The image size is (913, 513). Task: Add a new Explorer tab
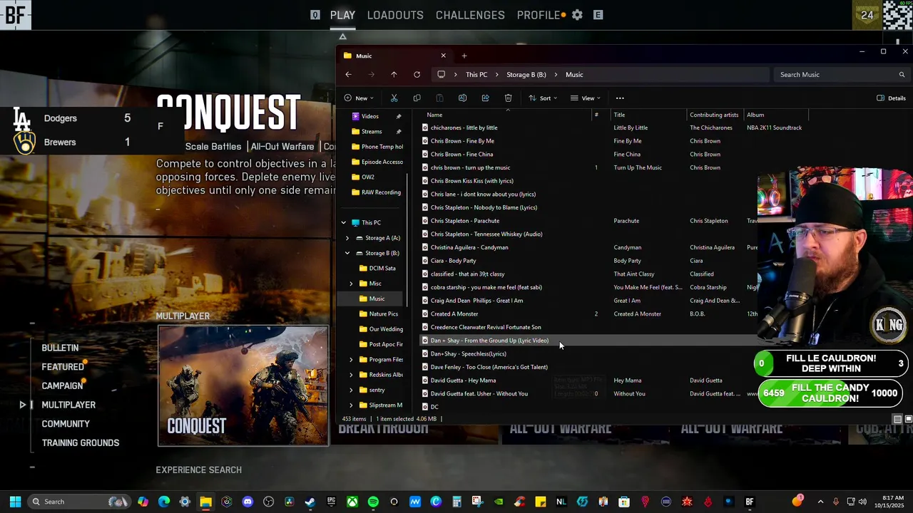tap(464, 56)
